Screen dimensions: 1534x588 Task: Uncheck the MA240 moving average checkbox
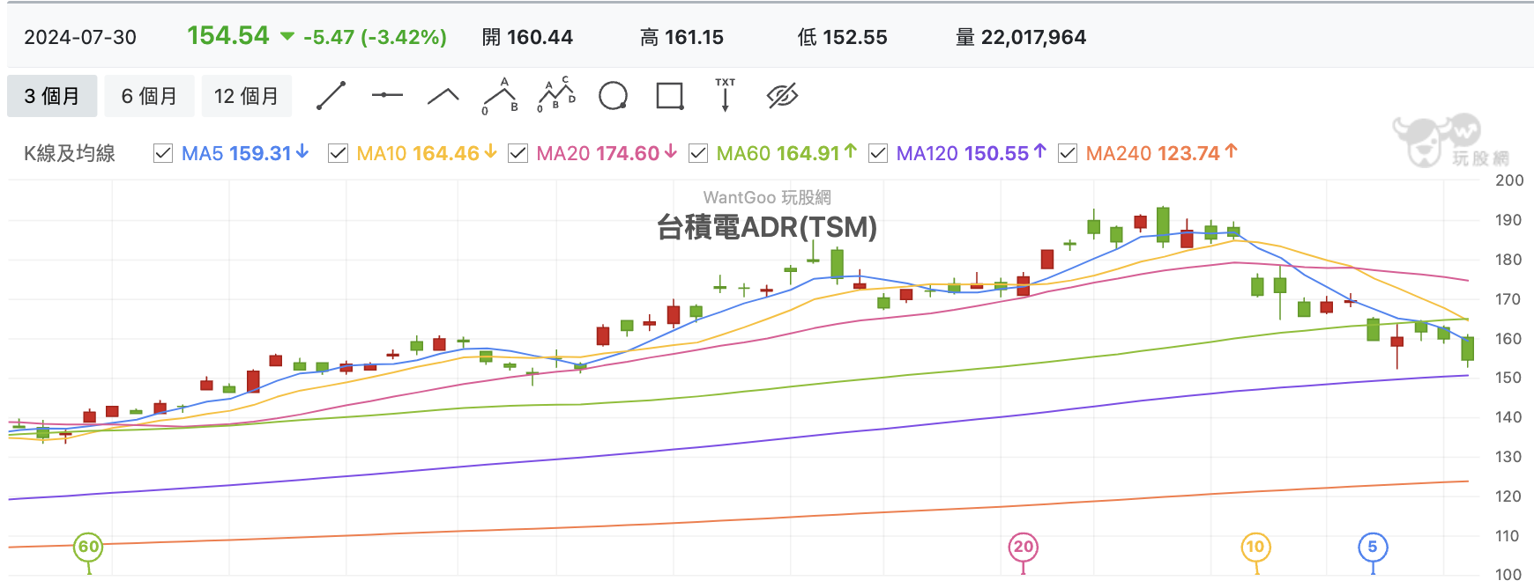pyautogui.click(x=1068, y=154)
